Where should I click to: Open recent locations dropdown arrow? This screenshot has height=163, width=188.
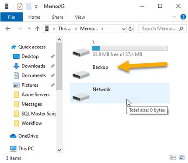(29, 28)
